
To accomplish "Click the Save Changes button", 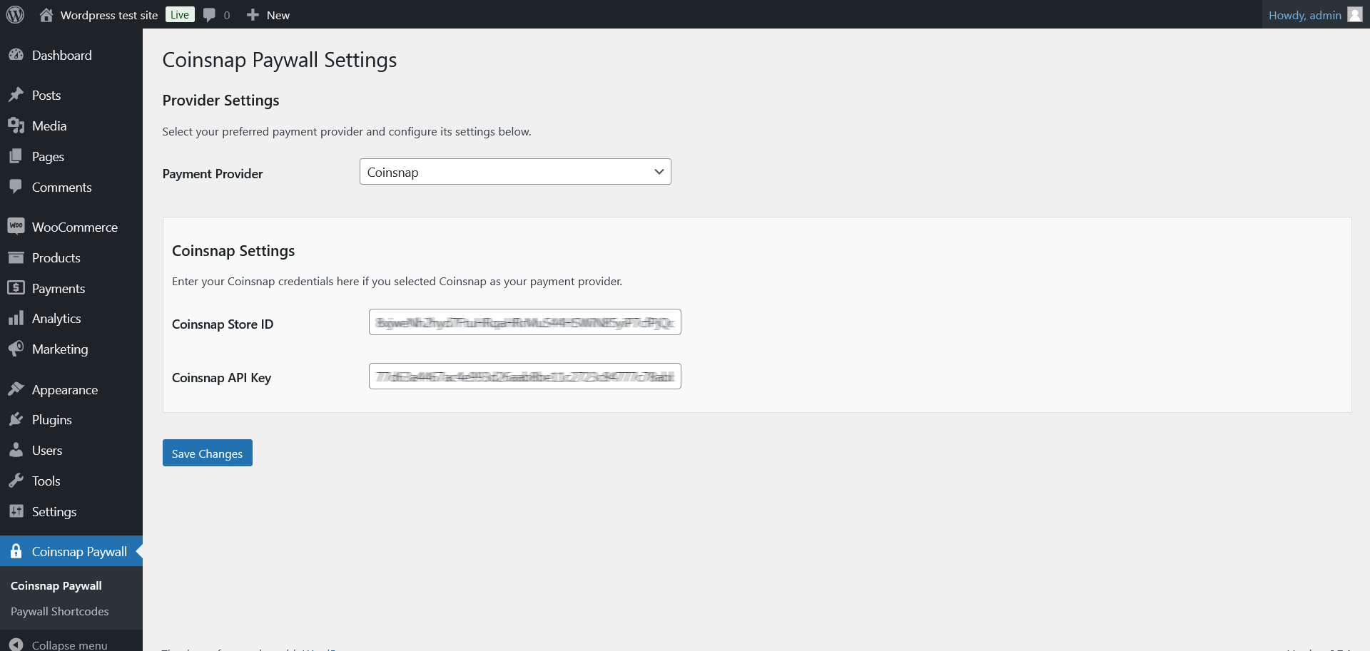I will (207, 453).
